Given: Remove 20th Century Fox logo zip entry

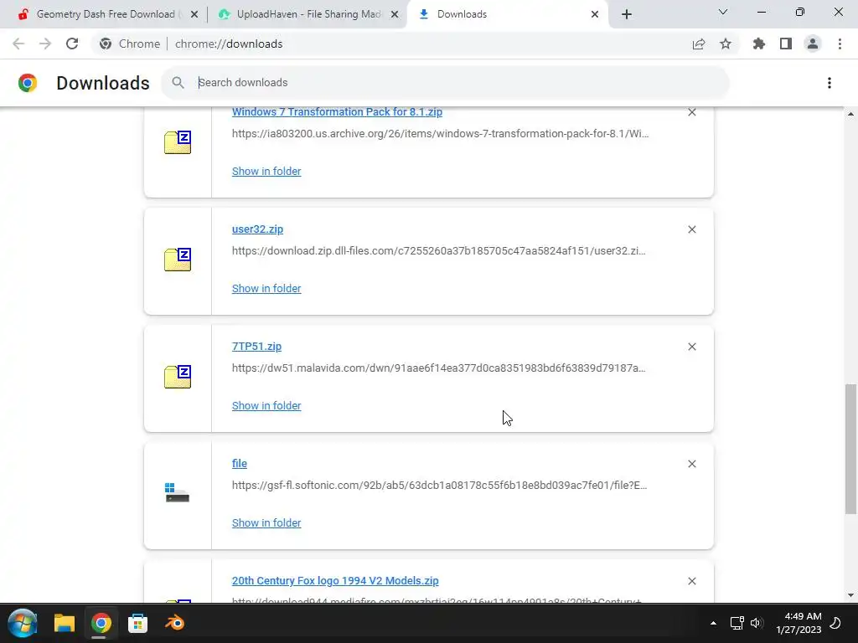Looking at the screenshot, I should [691, 581].
